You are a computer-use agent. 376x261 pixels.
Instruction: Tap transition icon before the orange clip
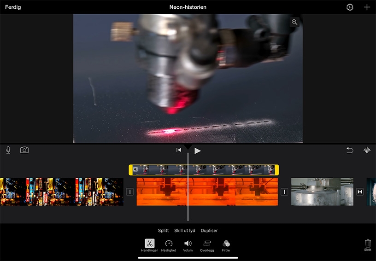tap(130, 192)
